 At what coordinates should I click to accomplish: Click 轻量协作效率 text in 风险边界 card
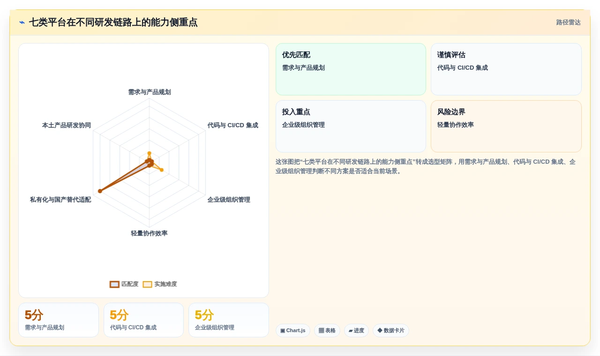(x=456, y=125)
